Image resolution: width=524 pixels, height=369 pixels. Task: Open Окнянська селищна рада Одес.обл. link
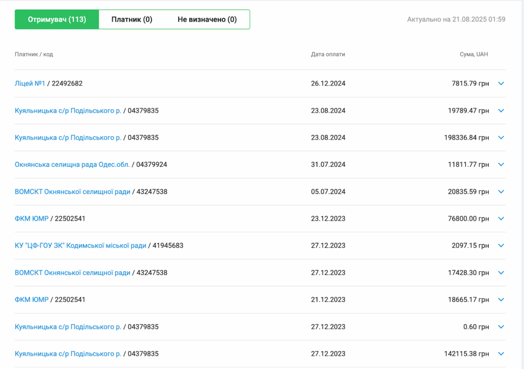click(x=72, y=164)
